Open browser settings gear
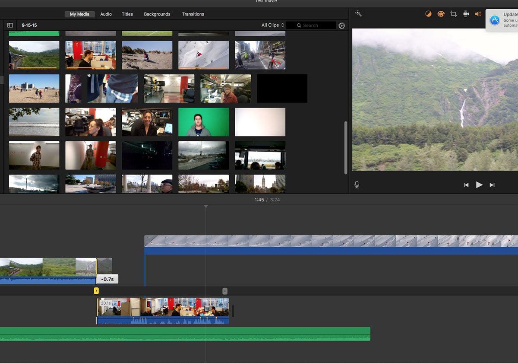Screen dimensions: 518x363 tap(342, 25)
